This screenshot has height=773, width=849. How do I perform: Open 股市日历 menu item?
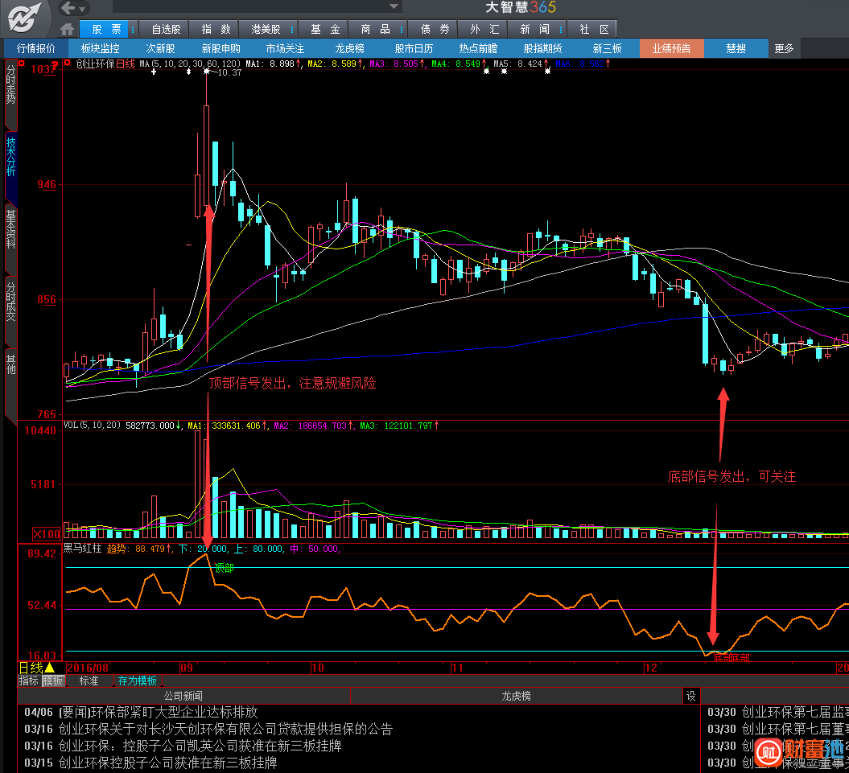point(414,49)
